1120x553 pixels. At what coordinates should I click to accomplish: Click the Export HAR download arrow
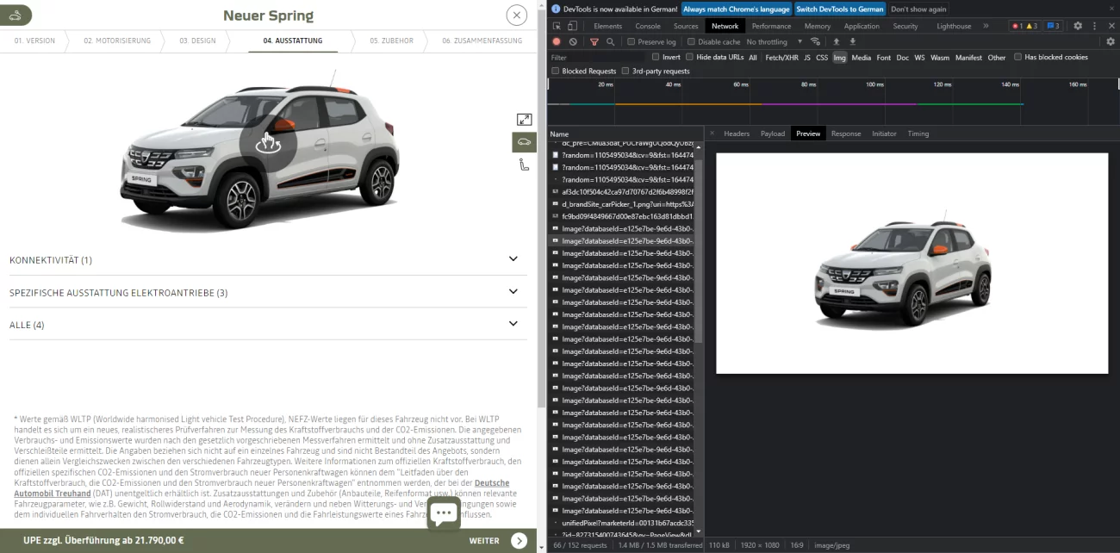click(852, 41)
